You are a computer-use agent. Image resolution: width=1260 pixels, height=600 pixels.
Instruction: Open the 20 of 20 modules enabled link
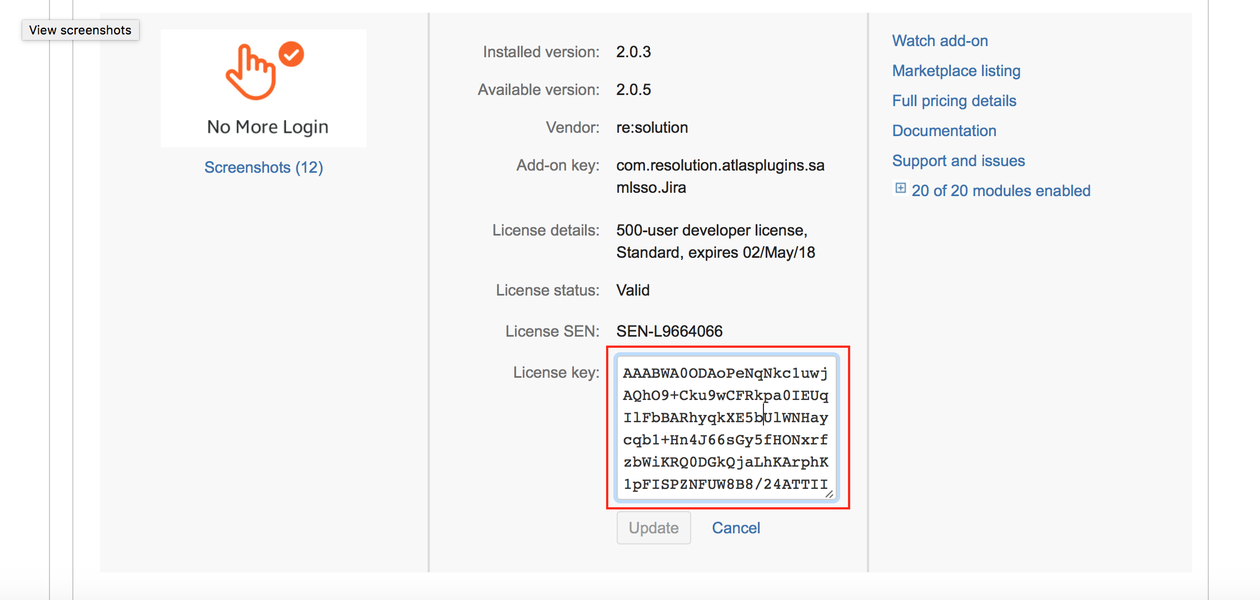[x=1000, y=191]
